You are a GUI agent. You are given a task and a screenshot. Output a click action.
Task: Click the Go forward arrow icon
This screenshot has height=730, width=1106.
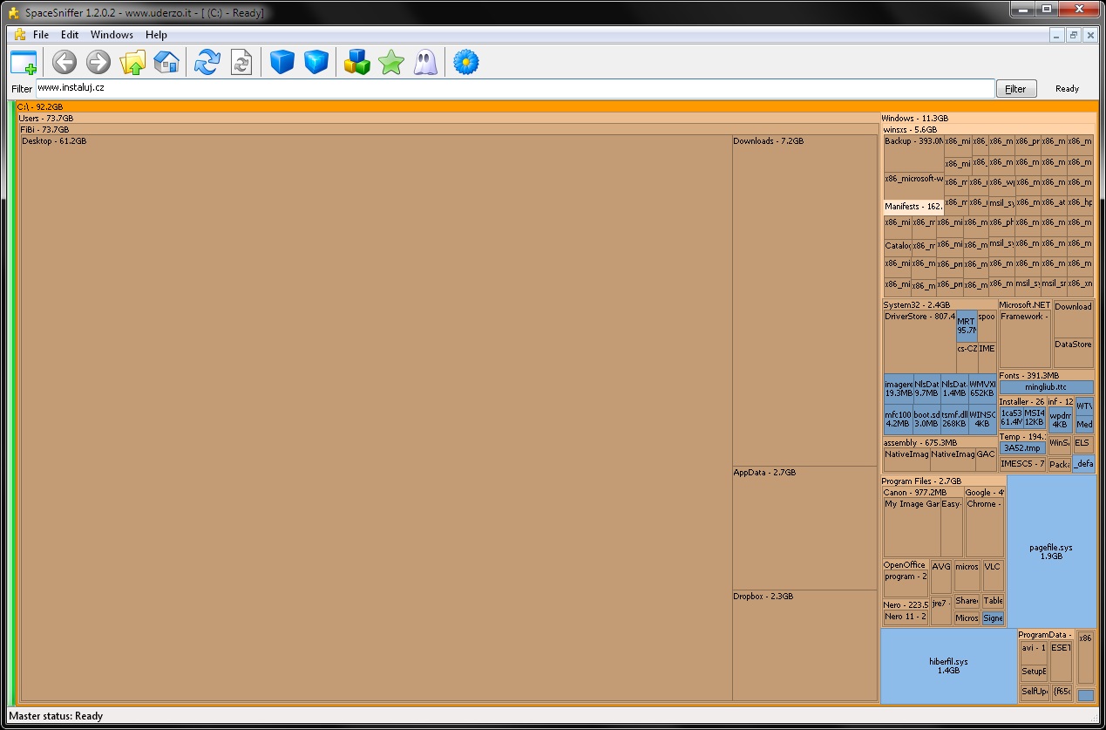click(x=98, y=62)
